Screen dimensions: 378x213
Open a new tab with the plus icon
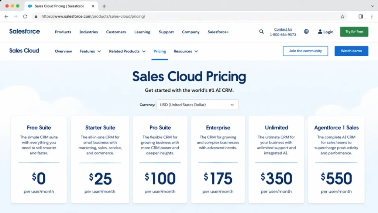[x=104, y=6]
